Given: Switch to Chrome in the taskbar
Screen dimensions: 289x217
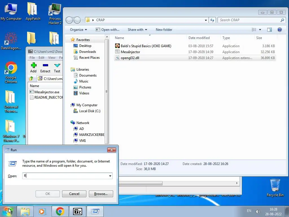Looking at the screenshot, I should click(60, 211).
